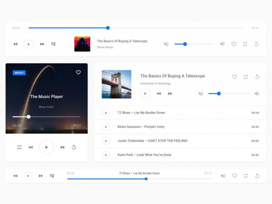Click duration 04:34

tap(255, 113)
